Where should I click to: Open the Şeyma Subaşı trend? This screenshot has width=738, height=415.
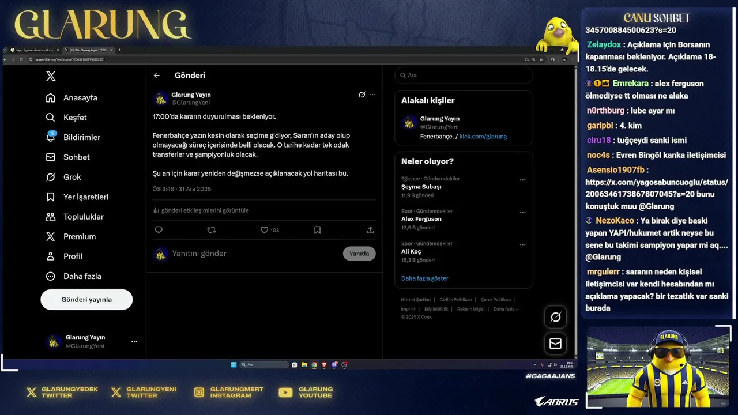point(421,187)
